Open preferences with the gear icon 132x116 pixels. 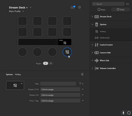pyautogui.click(x=79, y=7)
